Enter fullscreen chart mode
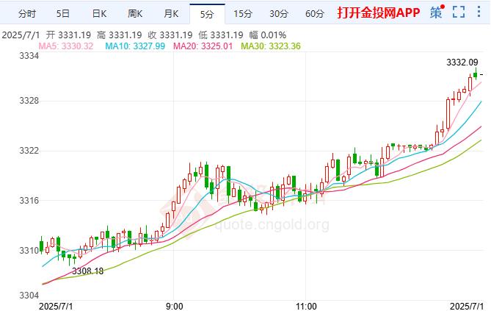Screen dimensions: 491x311 coord(459,12)
